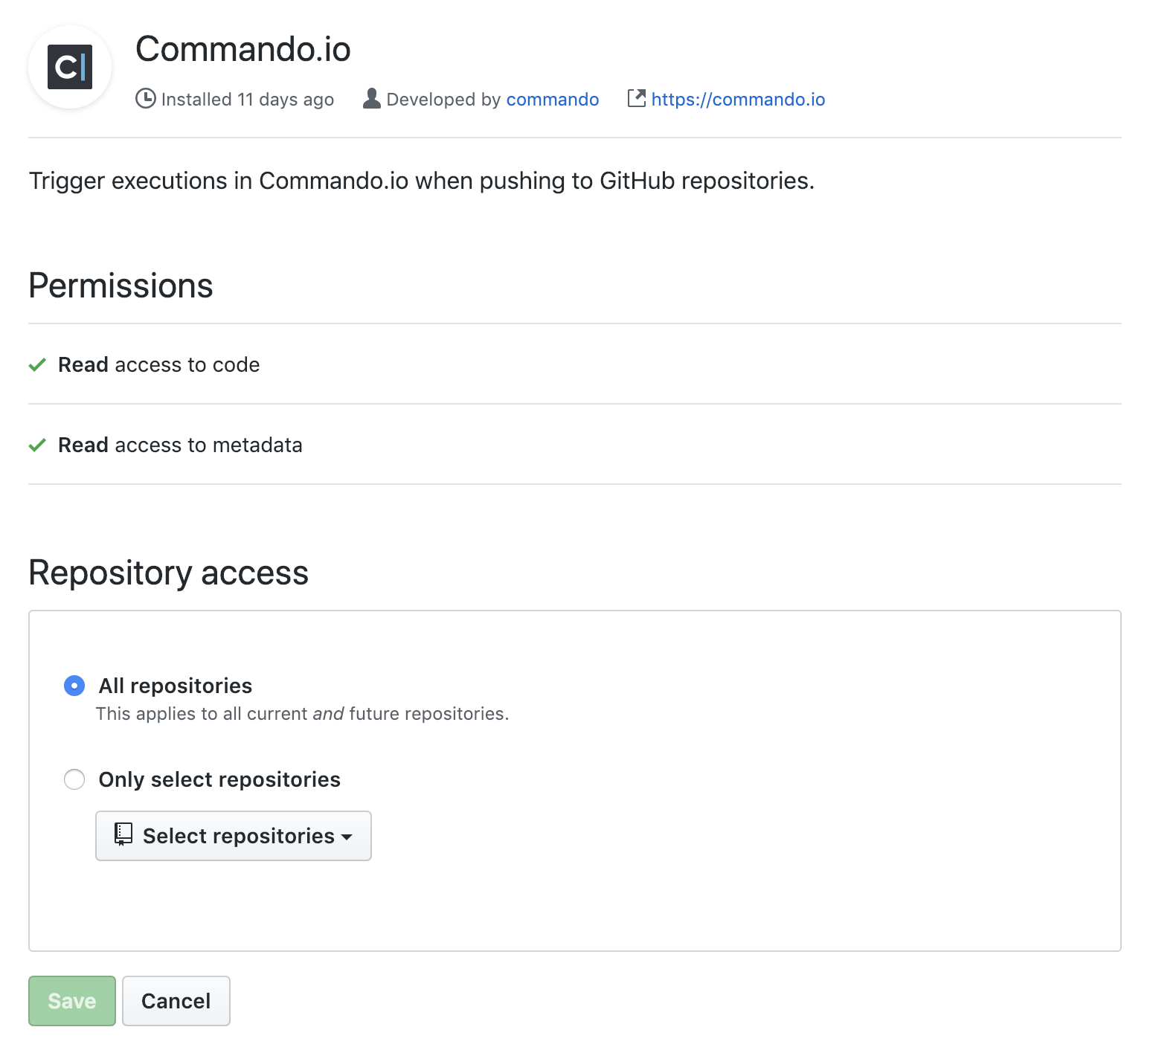Screen dimensions: 1153x1053
Task: Click the Cancel button
Action: tap(176, 1000)
